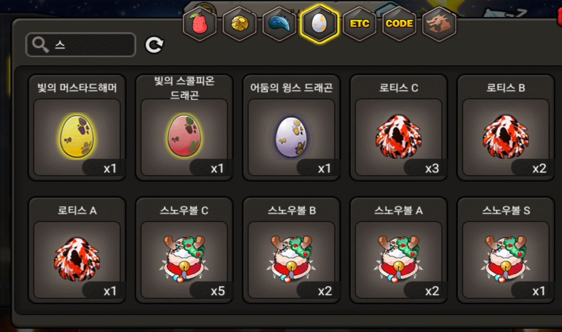
Task: Open the CODE tab
Action: pyautogui.click(x=399, y=24)
